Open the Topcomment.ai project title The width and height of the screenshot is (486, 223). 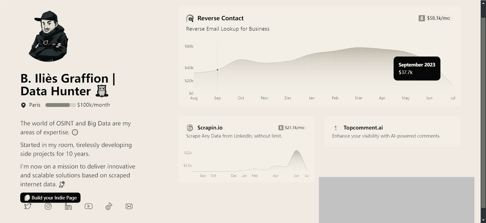click(x=363, y=128)
